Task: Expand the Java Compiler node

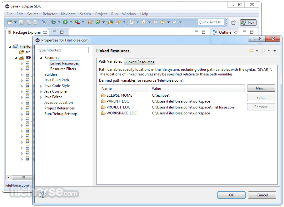Action: (41, 92)
